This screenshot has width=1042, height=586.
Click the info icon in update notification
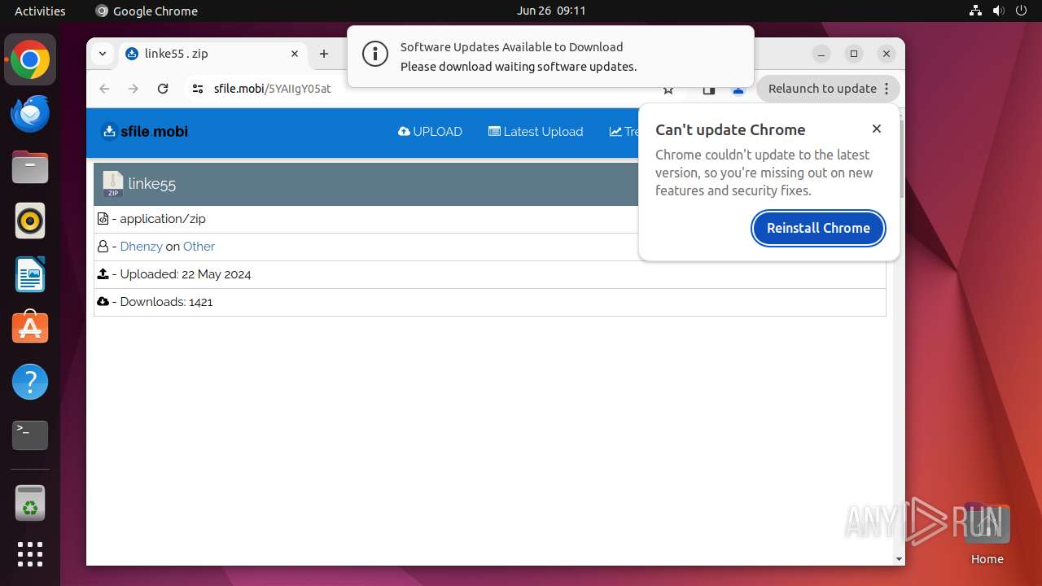(x=374, y=55)
